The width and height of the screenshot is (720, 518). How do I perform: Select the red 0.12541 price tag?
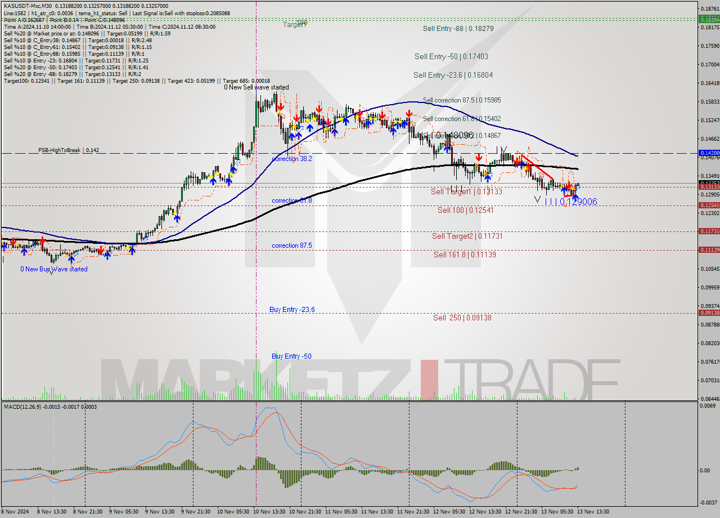point(708,206)
